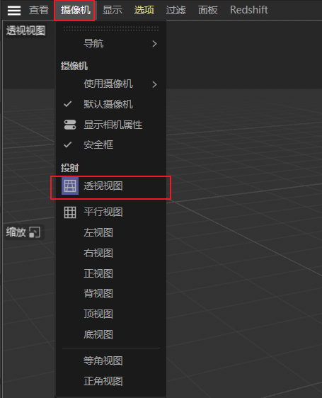The width and height of the screenshot is (322, 398).
Task: Open the 选项 menu
Action: tap(144, 10)
